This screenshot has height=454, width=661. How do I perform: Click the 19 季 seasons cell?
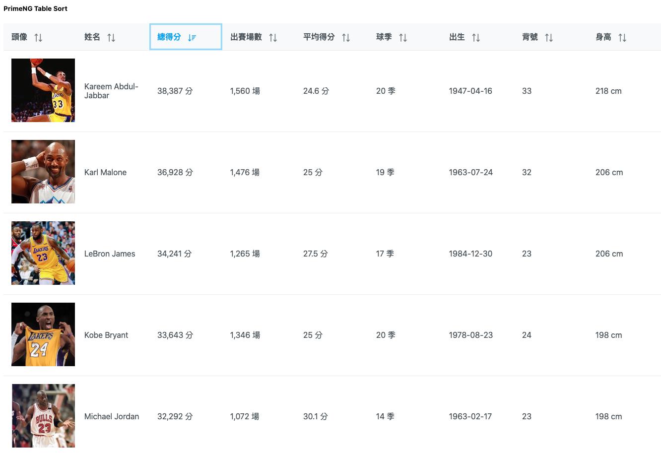point(386,173)
